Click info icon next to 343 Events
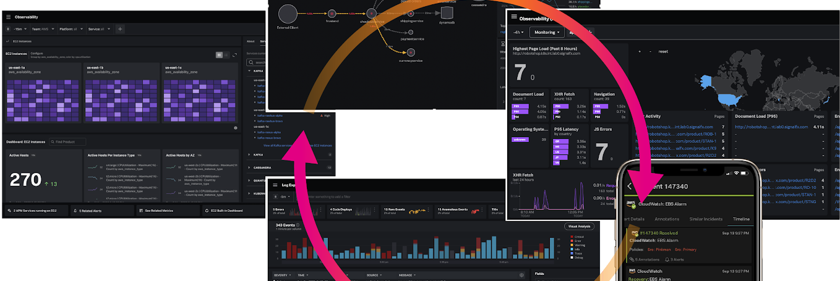Image resolution: width=840 pixels, height=281 pixels. tap(298, 225)
